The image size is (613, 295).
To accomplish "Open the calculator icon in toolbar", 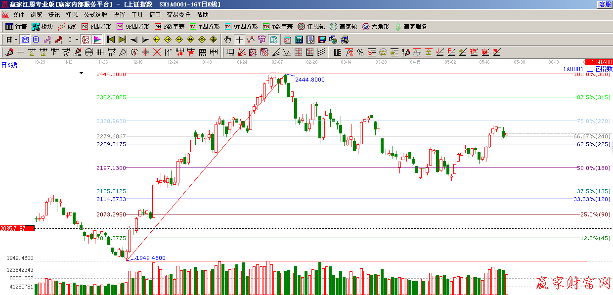I will 299,40.
